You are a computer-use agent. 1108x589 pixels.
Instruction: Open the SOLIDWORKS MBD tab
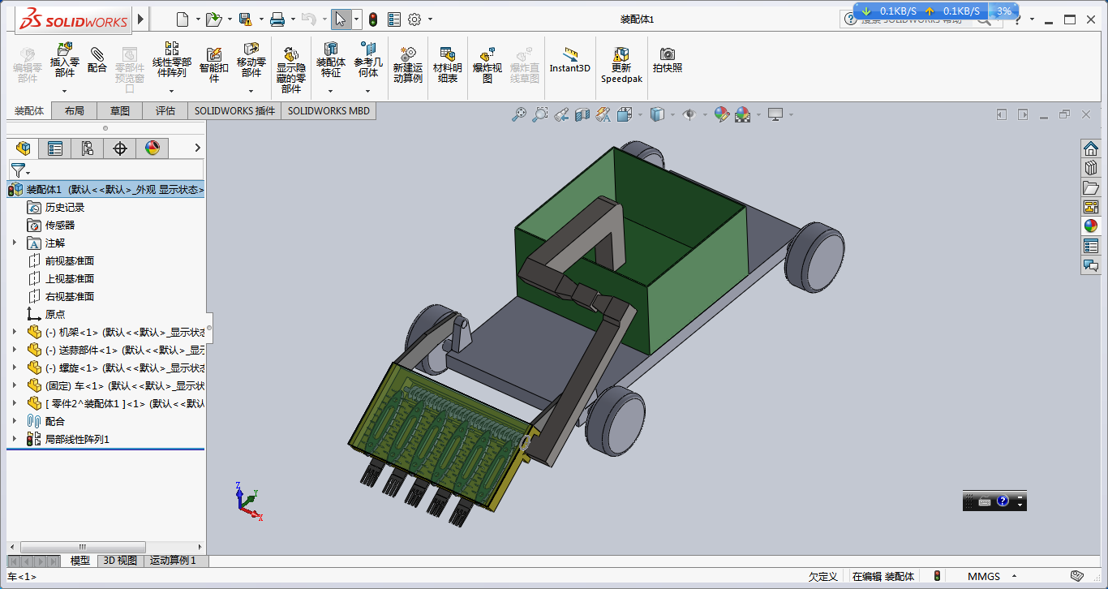tap(329, 111)
